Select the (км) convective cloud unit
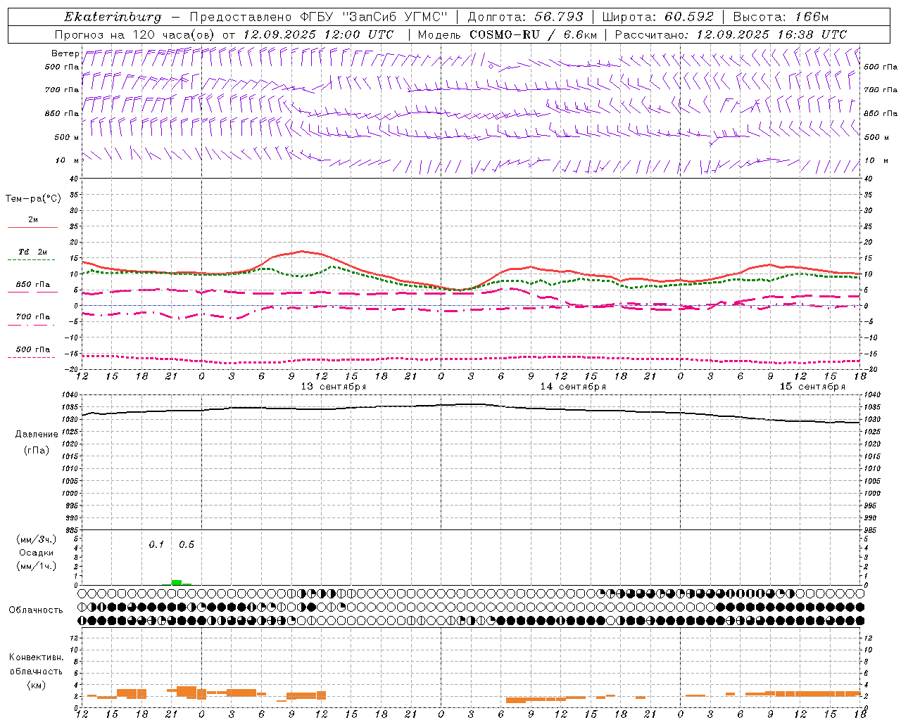The image size is (901, 720). click(x=36, y=685)
